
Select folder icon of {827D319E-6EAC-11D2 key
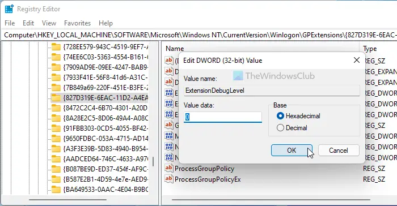point(56,97)
